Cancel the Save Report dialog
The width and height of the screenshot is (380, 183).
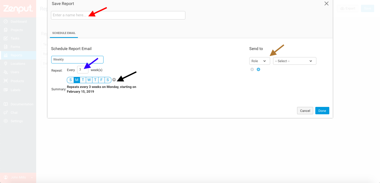(305, 110)
